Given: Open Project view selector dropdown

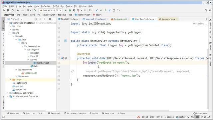Looking at the screenshot, I should (15, 19).
